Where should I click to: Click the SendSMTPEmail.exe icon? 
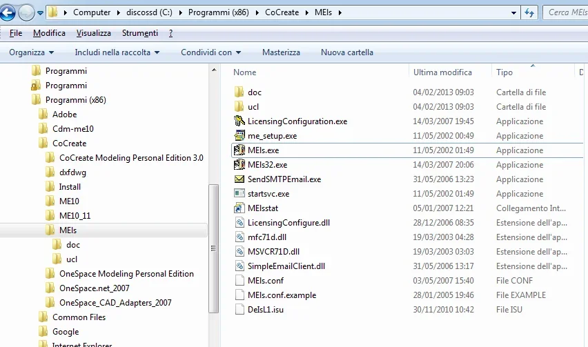click(x=239, y=179)
